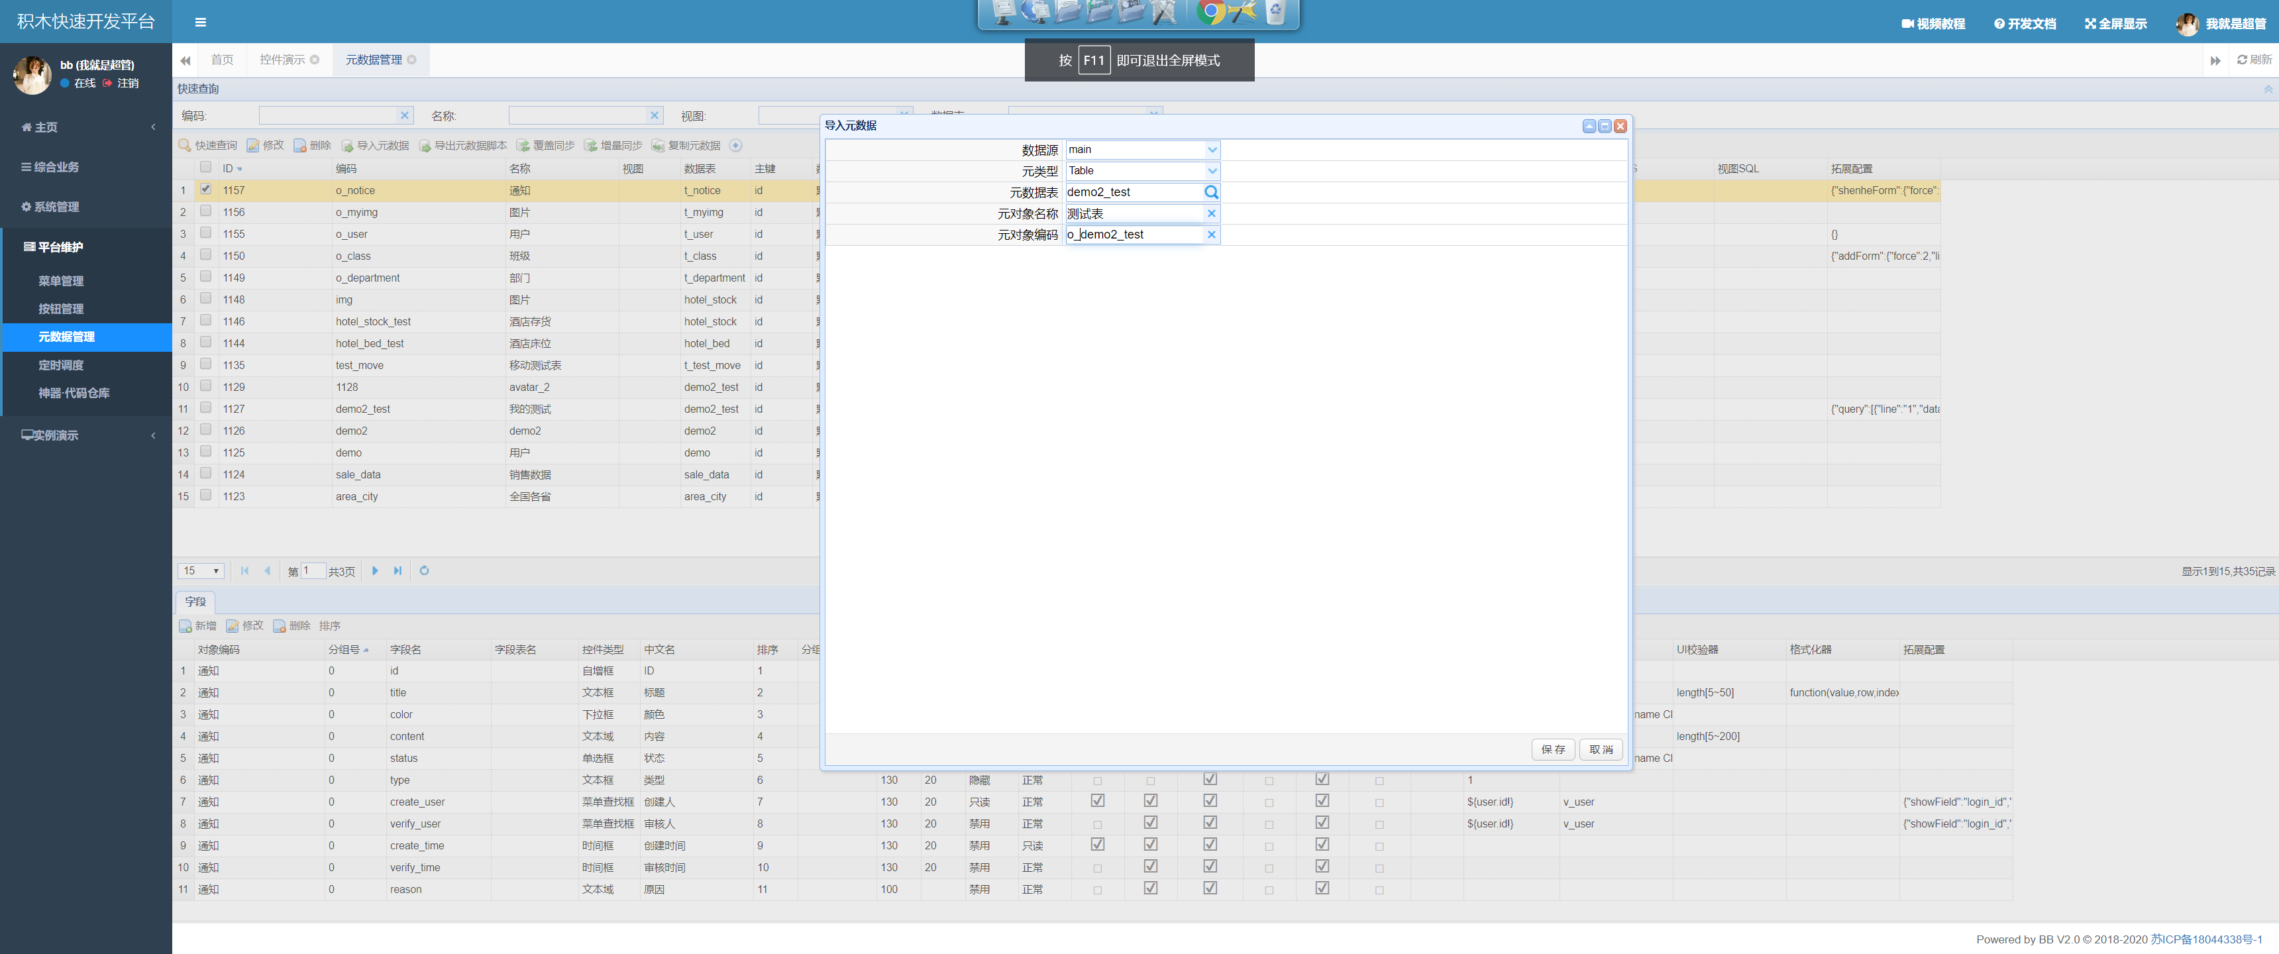Click the 刷新 button
Image resolution: width=2279 pixels, height=954 pixels.
[x=2254, y=59]
